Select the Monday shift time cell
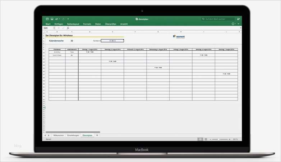This screenshot has width=281, height=162. pos(89,52)
